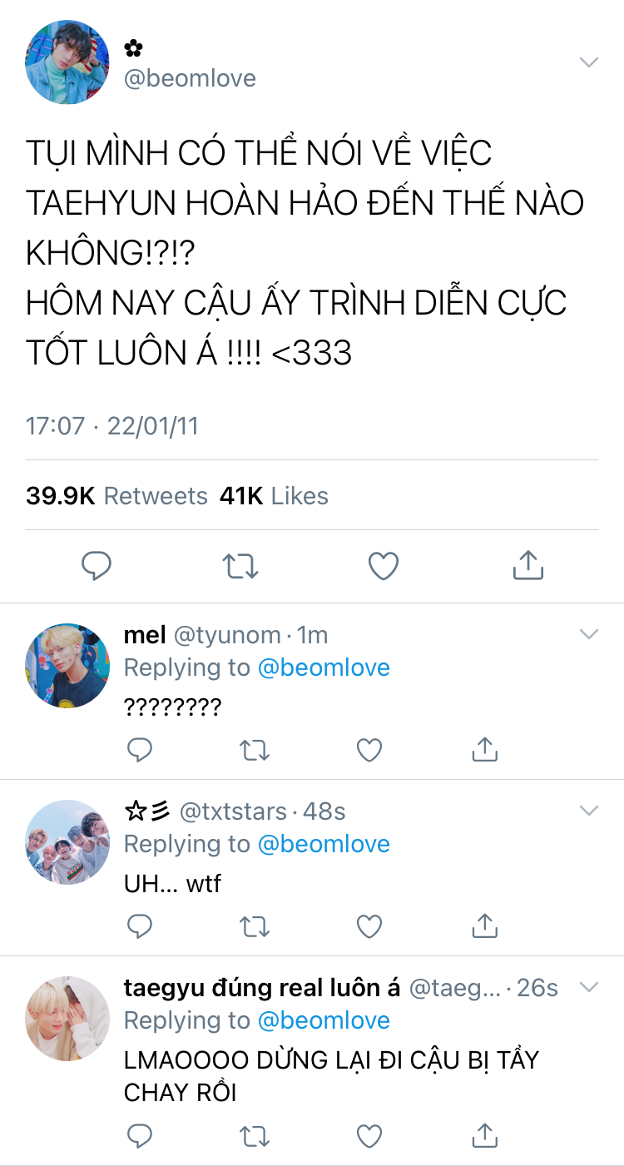
Task: Open options chevron on main tweet
Action: click(x=589, y=62)
